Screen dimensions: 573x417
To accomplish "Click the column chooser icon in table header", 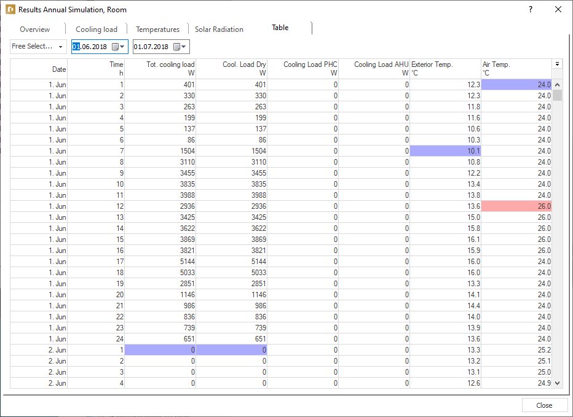I will (x=557, y=63).
